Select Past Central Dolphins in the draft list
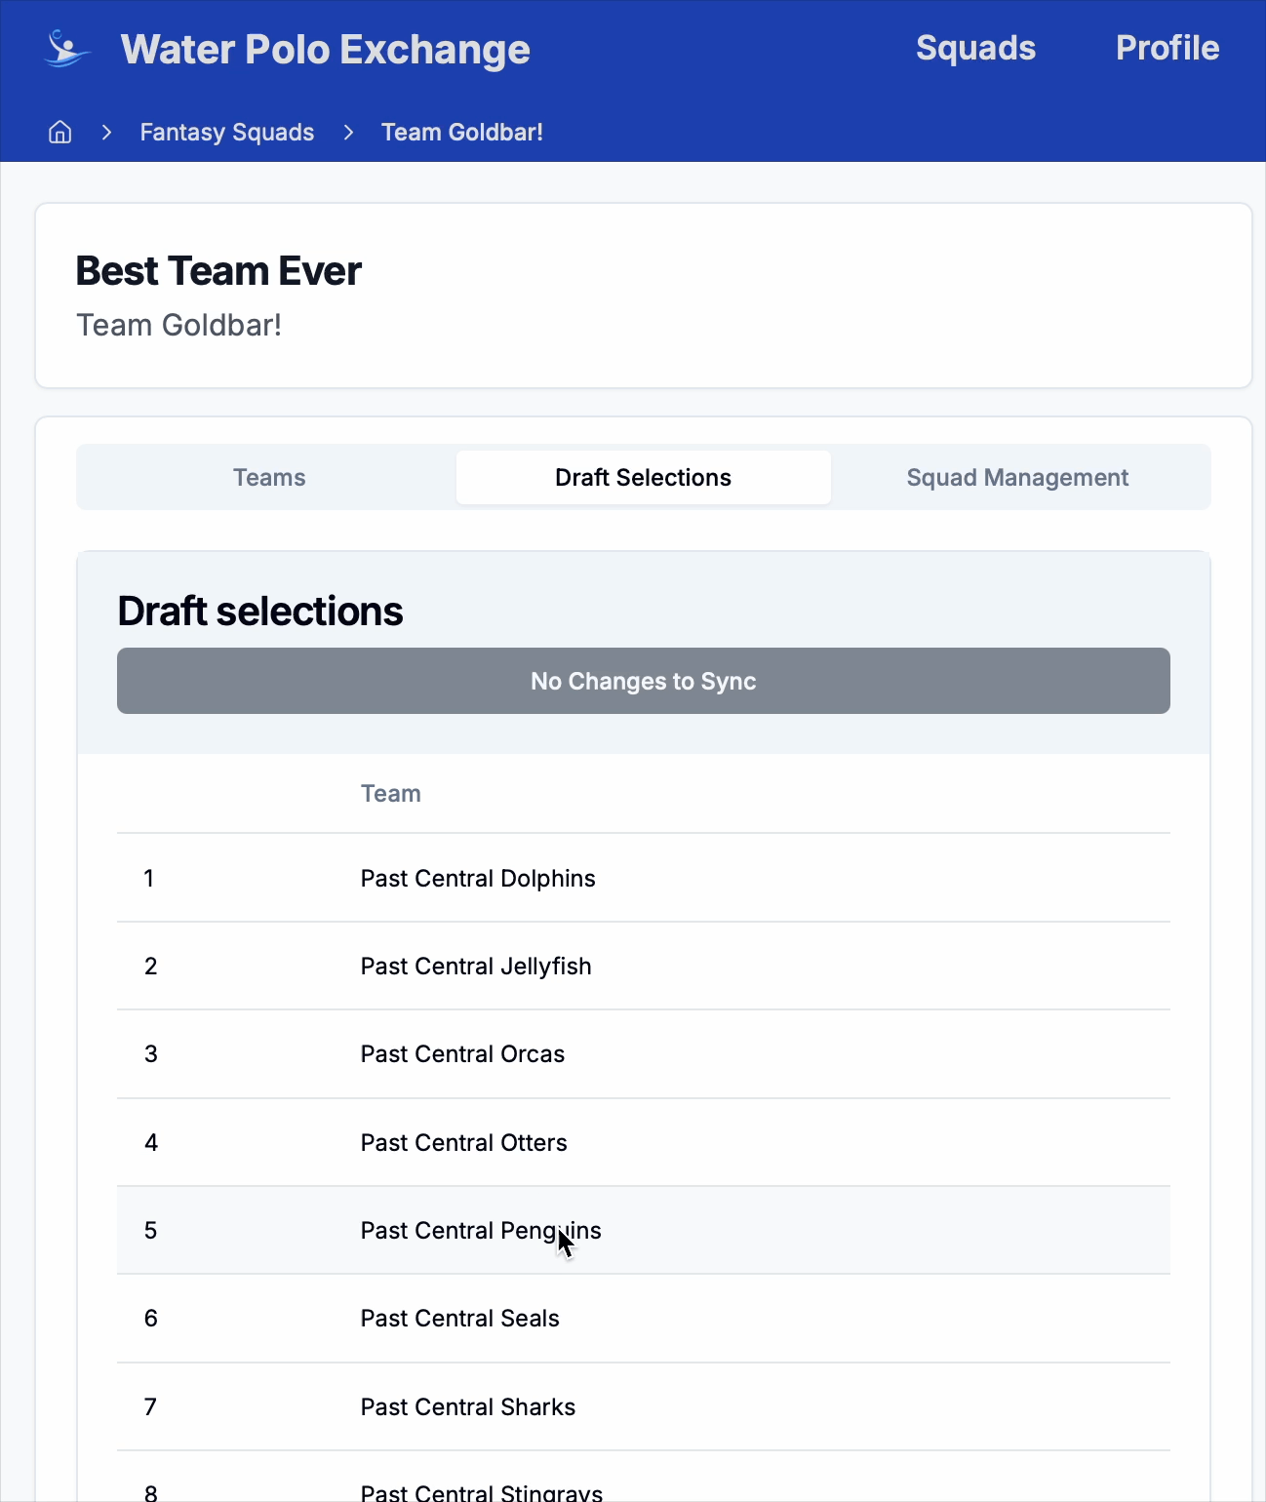Viewport: 1266px width, 1502px height. [x=477, y=878]
